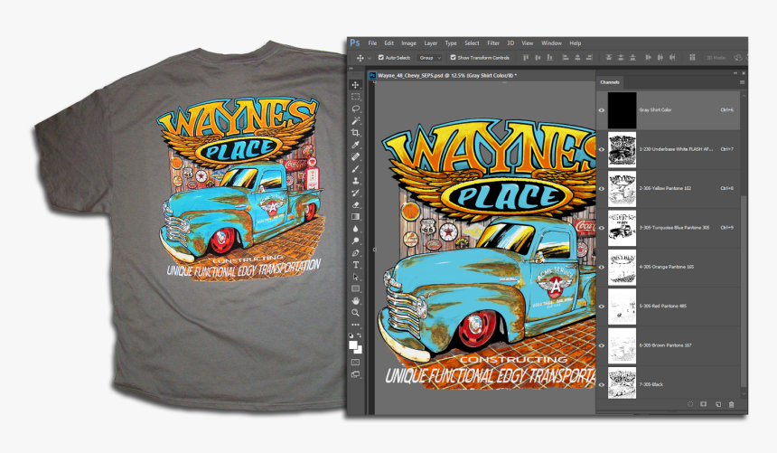The width and height of the screenshot is (777, 453).
Task: Open the Channels panel flyout menu
Action: (x=743, y=82)
